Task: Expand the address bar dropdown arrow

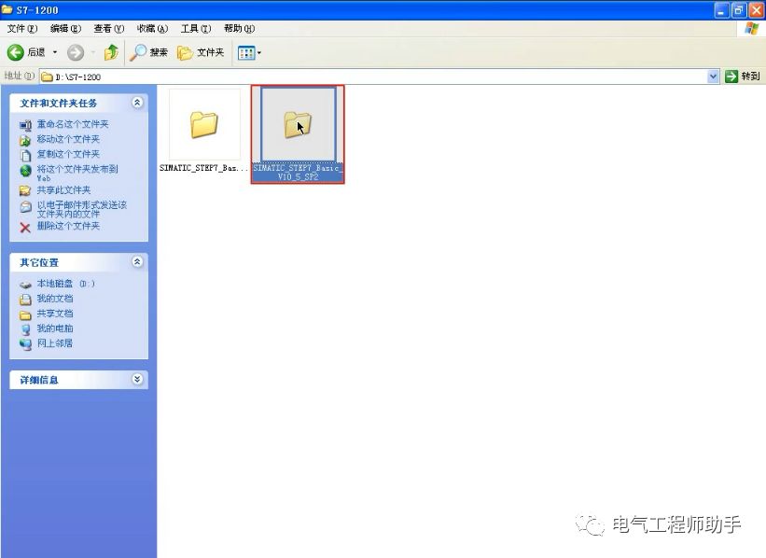Action: [x=713, y=77]
